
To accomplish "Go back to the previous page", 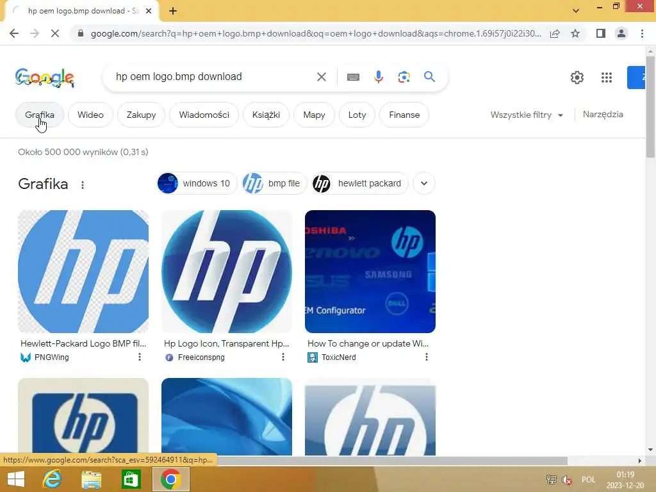I will [14, 33].
